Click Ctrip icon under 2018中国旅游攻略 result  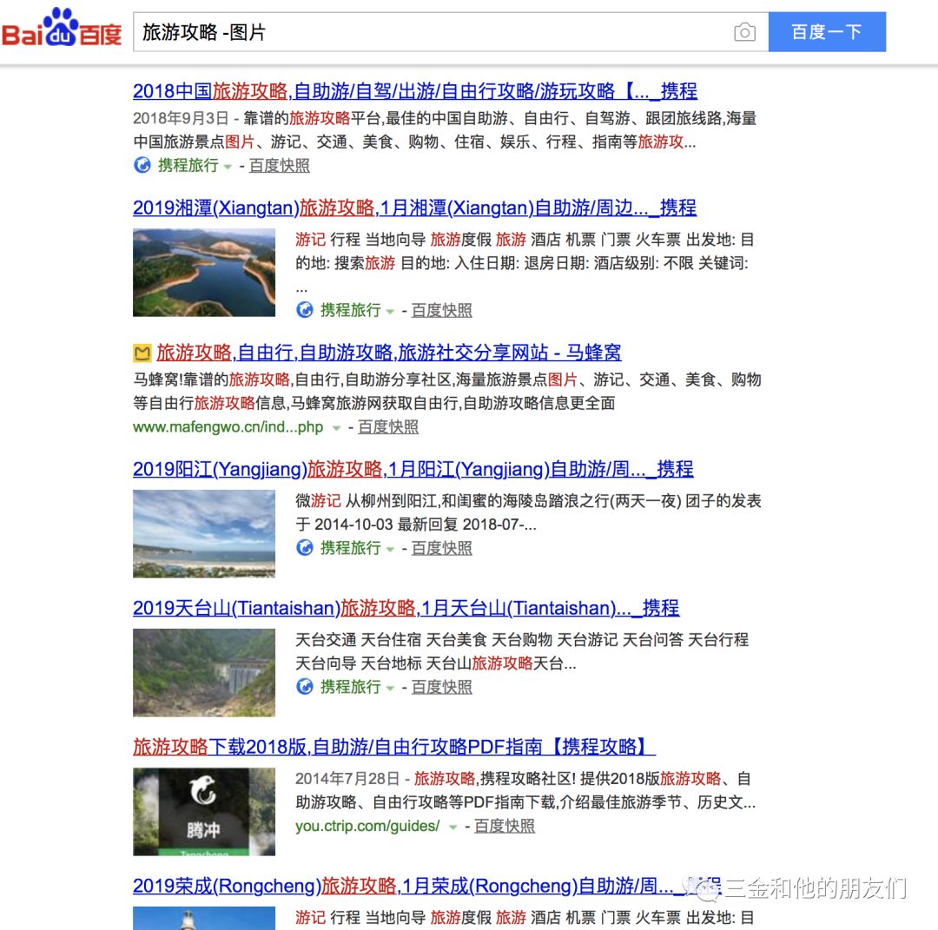(x=142, y=165)
